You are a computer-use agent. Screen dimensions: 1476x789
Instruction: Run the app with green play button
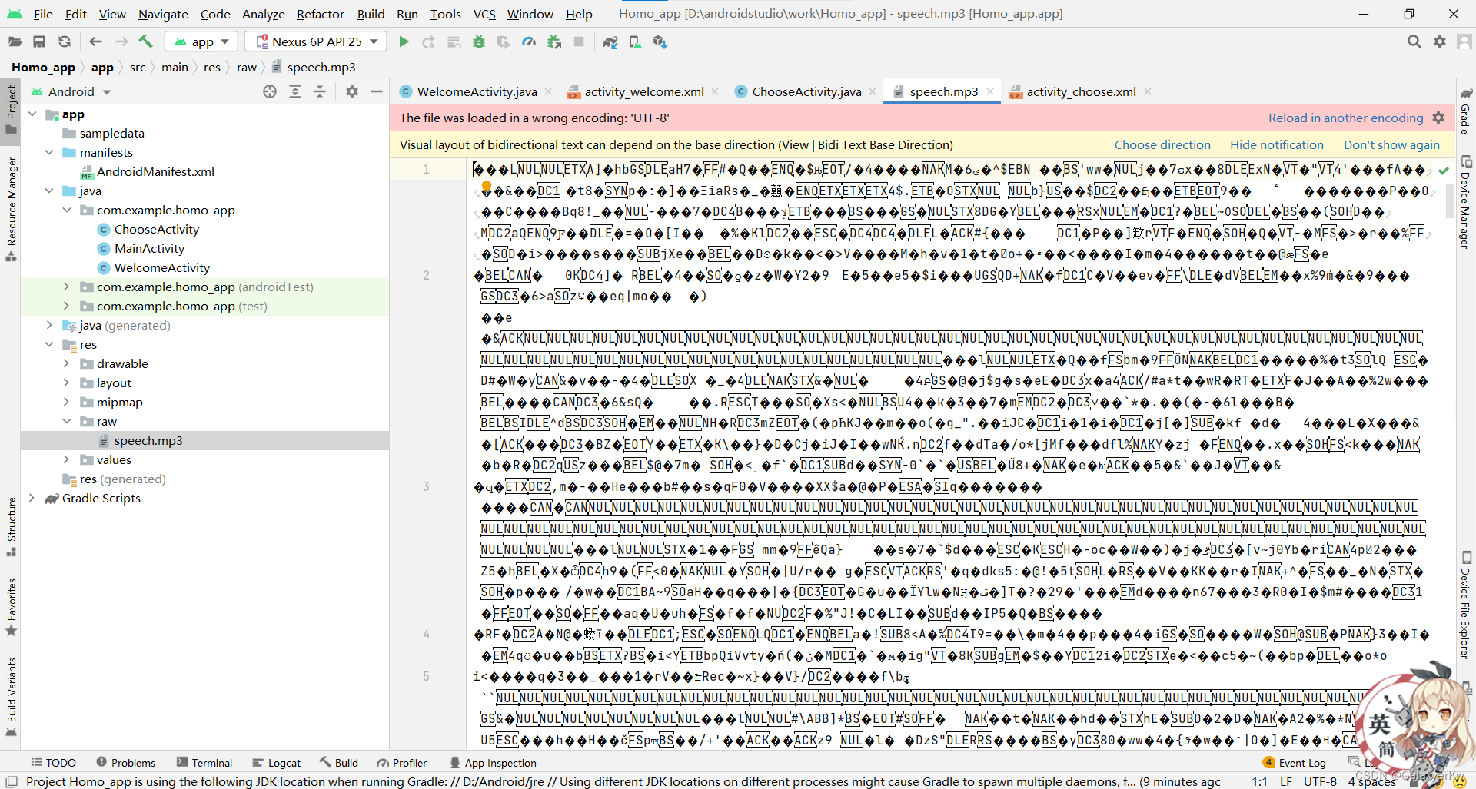(x=404, y=41)
